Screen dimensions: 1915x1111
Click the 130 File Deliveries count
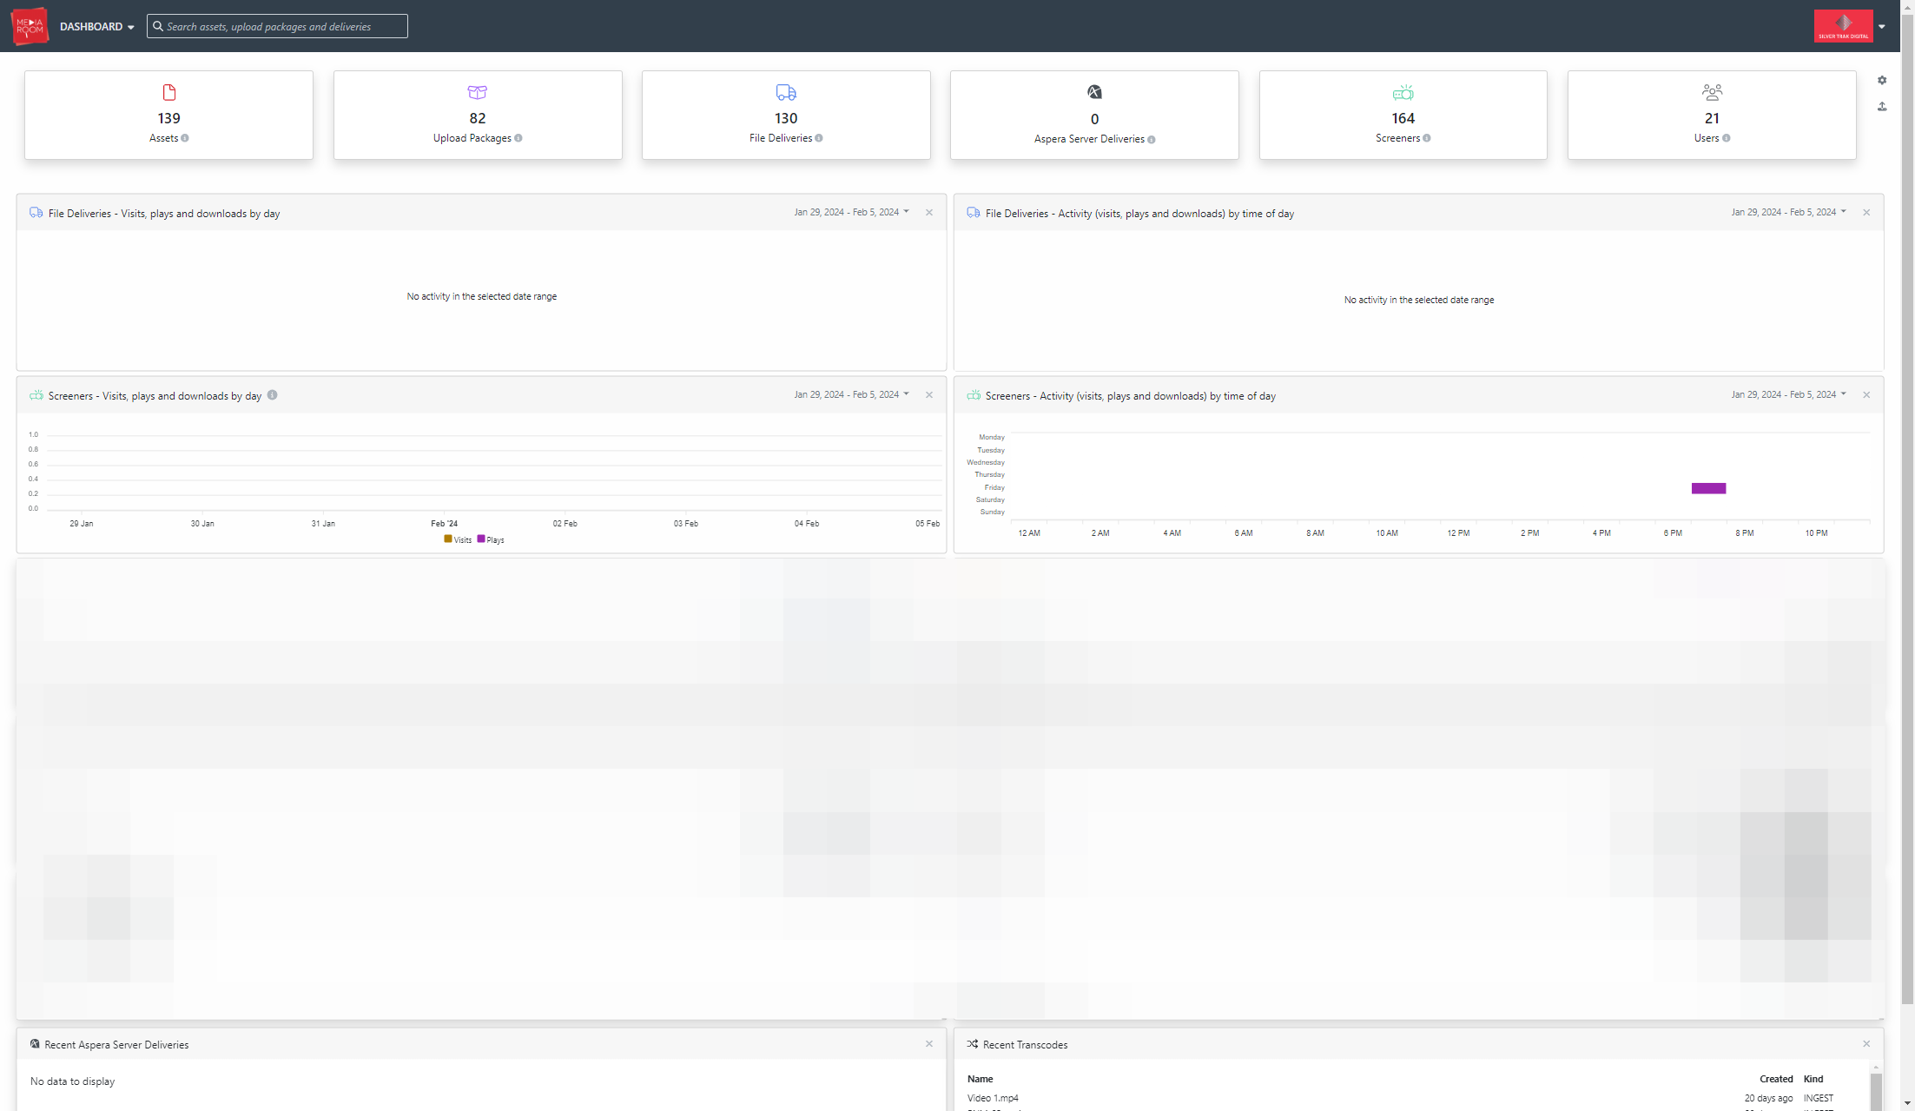[x=786, y=118]
